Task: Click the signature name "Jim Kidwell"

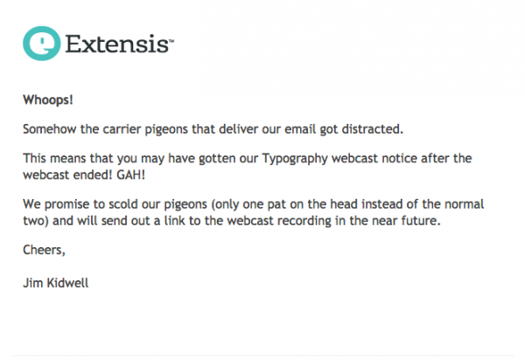Action: [x=59, y=283]
